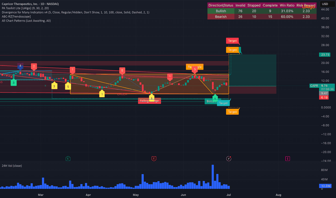Click the Bearish Invalid count 26
Viewport: 336px width, 198px height.
[x=240, y=17]
